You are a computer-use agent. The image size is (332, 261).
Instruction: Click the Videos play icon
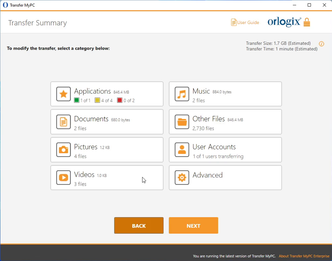click(63, 178)
